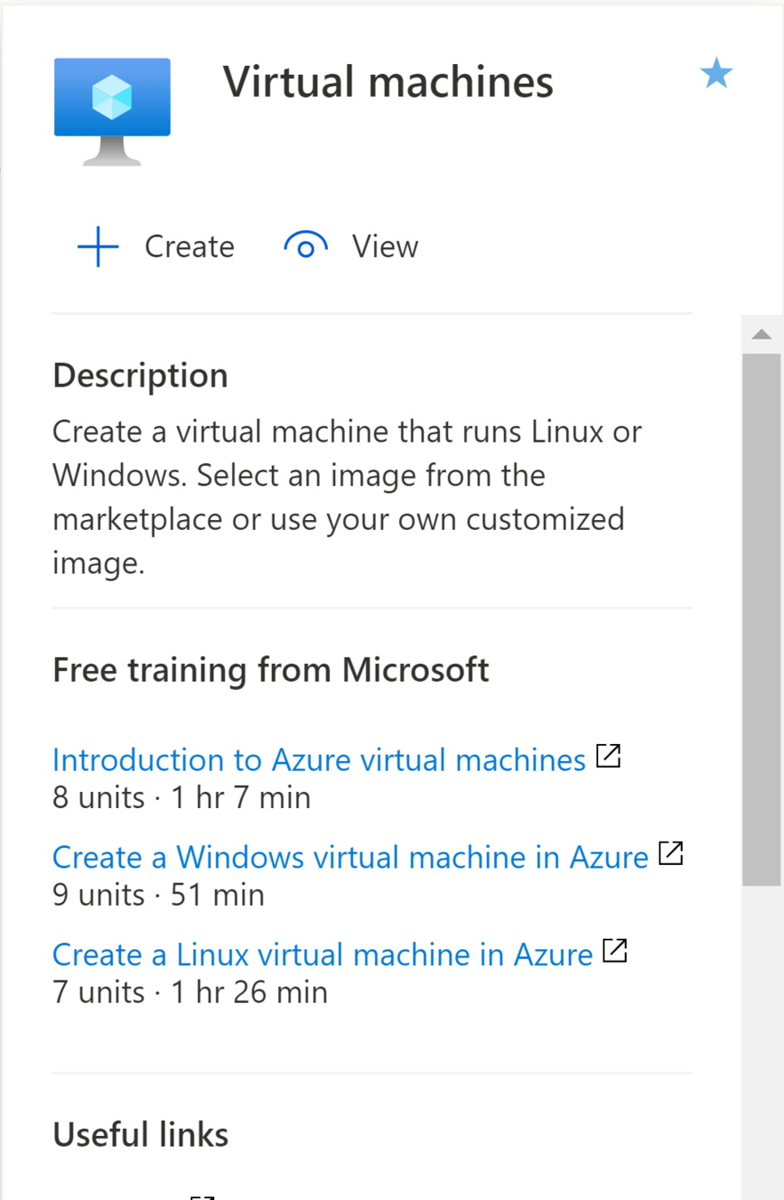Screen dimensions: 784x1200
Task: Open Create a Linux virtual machine in Azure
Action: (323, 955)
